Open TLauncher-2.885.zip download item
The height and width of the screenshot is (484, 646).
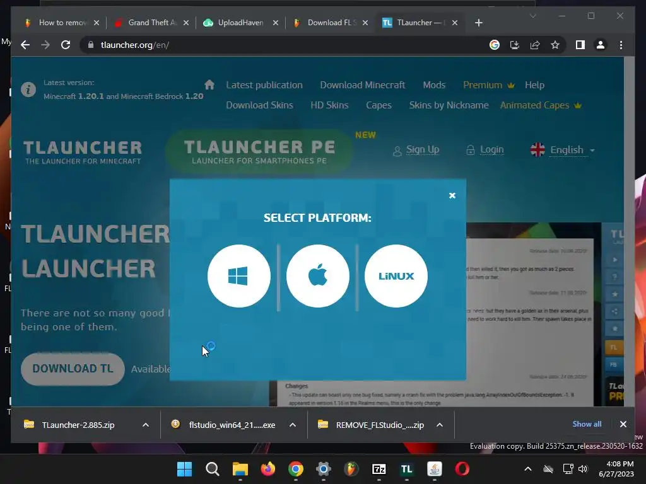coord(78,425)
